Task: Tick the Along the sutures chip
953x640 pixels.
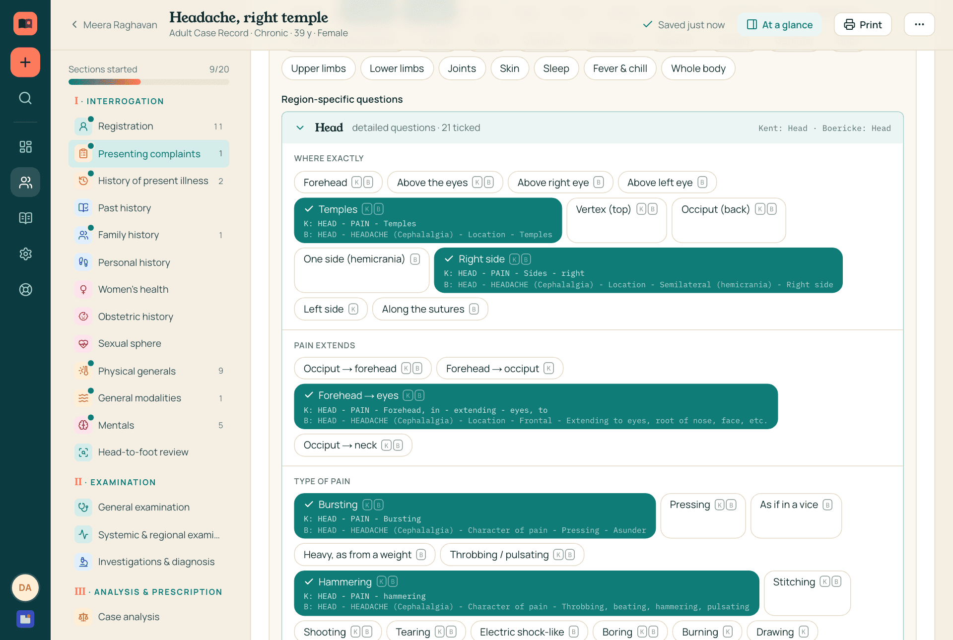Action: pyautogui.click(x=430, y=309)
